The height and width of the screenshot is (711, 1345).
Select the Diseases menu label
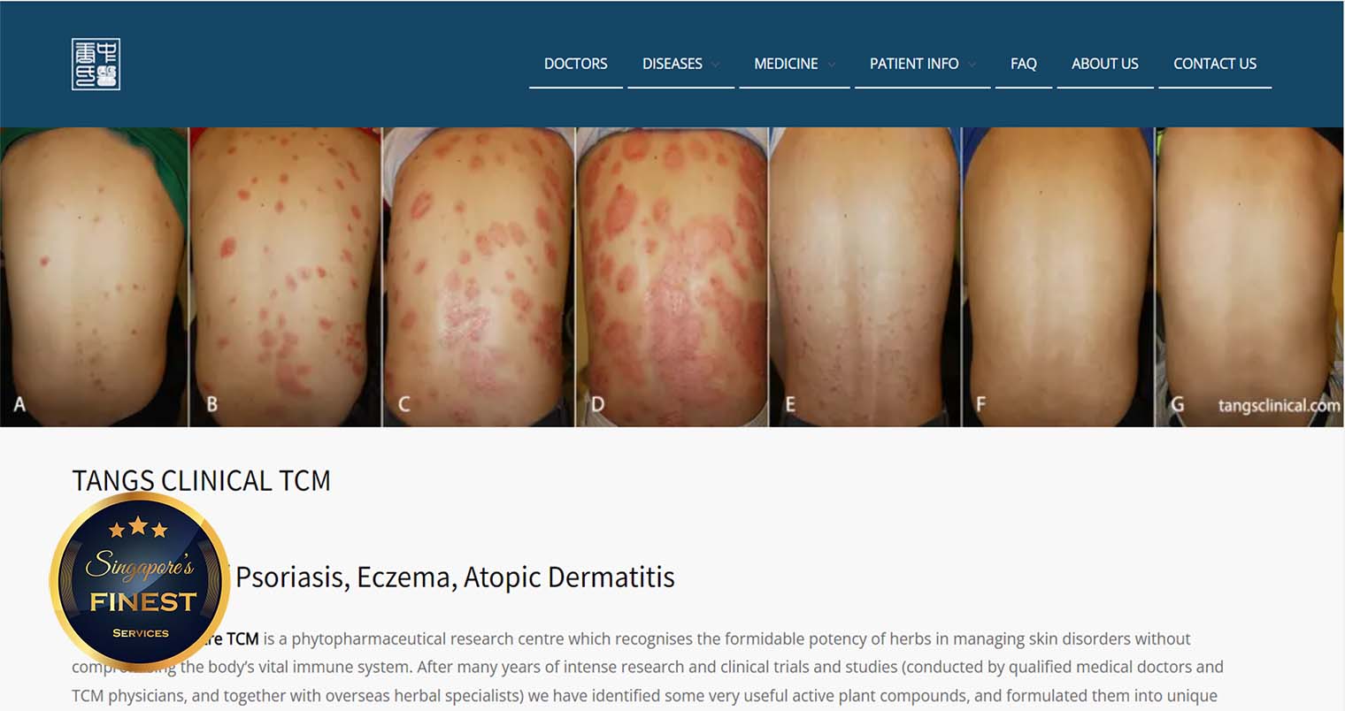click(x=672, y=64)
